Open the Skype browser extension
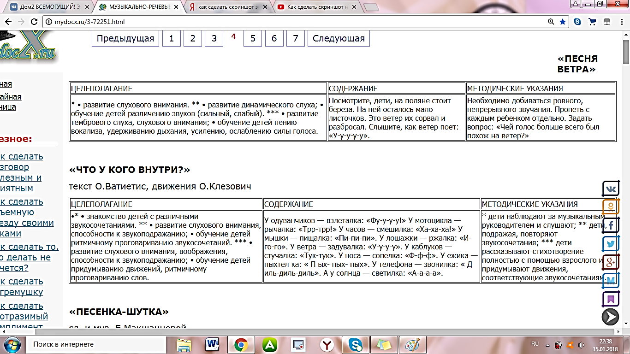The image size is (630, 354). point(577,22)
